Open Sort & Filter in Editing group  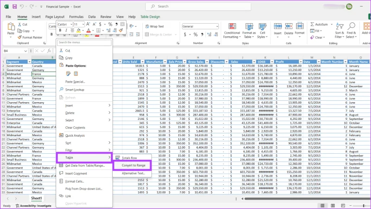coord(339,31)
